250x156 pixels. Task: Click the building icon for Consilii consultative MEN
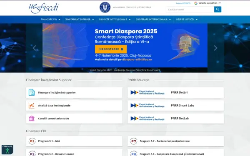[32, 119]
